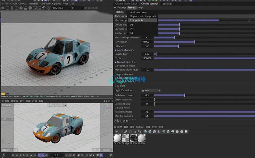
Task: Open the Octane menu in material manager
Action: (140, 127)
